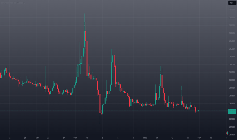Click date 10 on the time axis
This screenshot has width=237, height=140.
[157, 138]
